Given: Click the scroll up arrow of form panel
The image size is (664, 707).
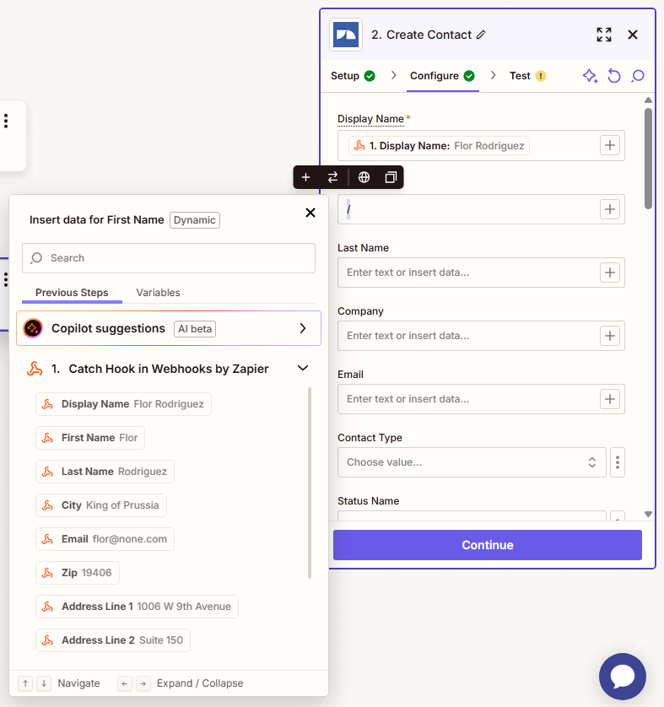Looking at the screenshot, I should click(648, 100).
